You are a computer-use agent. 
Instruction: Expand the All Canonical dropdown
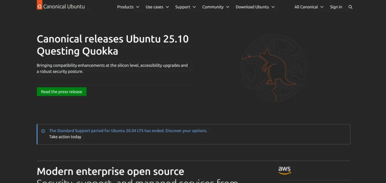tap(309, 7)
